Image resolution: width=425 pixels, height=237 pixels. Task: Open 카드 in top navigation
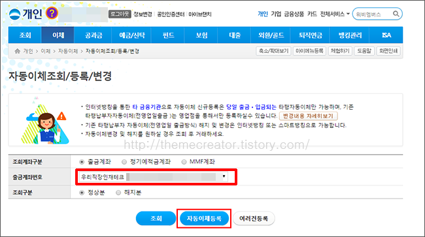(x=312, y=14)
